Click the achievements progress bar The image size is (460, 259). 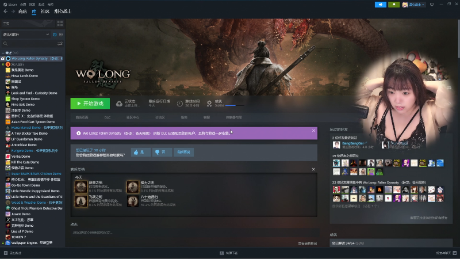235,105
